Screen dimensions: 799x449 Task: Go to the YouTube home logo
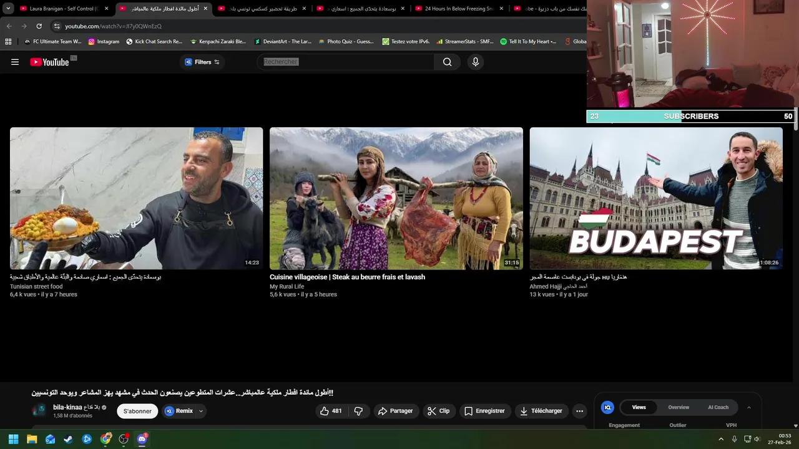(49, 62)
